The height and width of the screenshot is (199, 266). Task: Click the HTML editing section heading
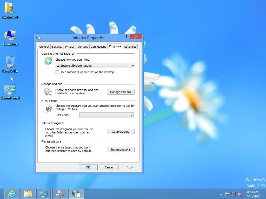click(49, 101)
